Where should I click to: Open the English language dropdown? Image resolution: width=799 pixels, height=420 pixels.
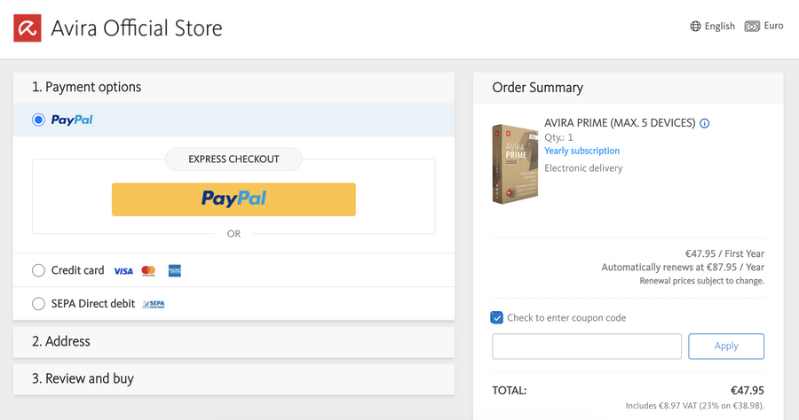click(x=719, y=27)
